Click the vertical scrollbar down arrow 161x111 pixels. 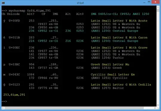tap(158, 105)
